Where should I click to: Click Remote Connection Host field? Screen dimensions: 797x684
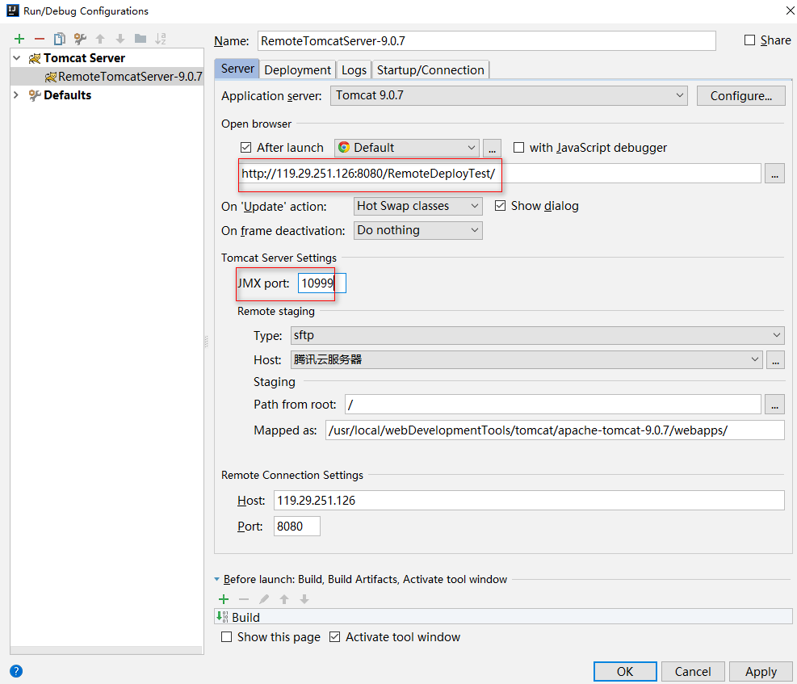529,501
